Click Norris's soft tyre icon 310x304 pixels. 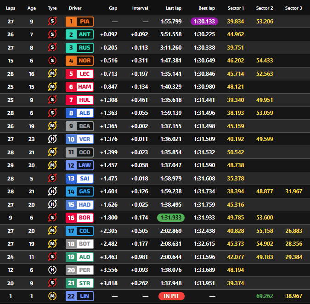52,61
